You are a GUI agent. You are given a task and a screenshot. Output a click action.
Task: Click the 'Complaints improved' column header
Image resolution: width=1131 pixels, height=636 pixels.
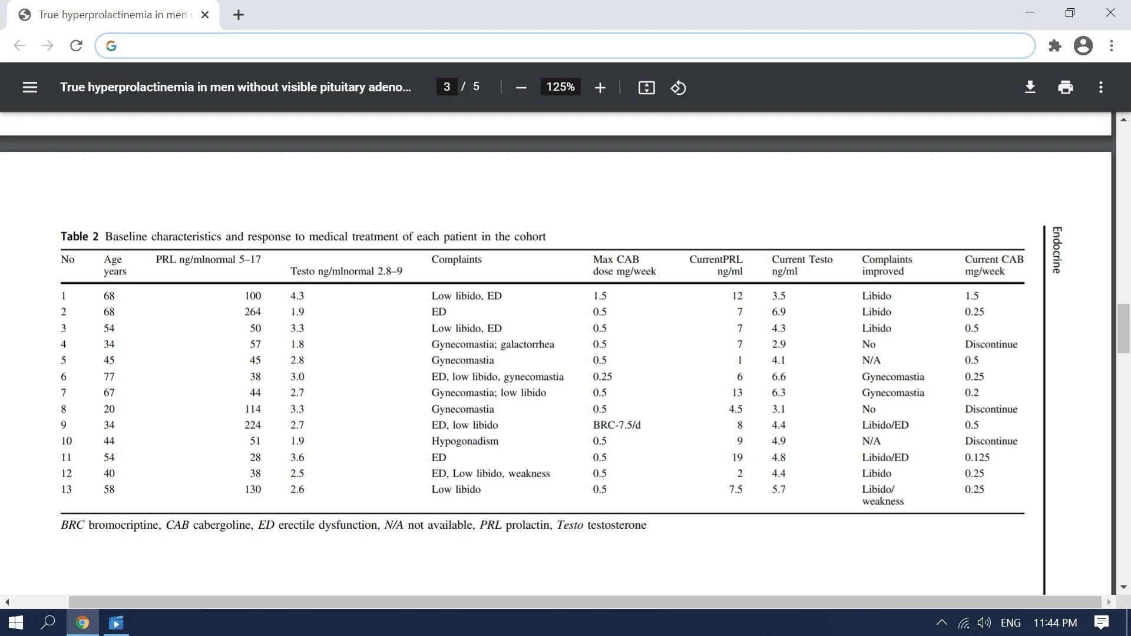point(887,265)
